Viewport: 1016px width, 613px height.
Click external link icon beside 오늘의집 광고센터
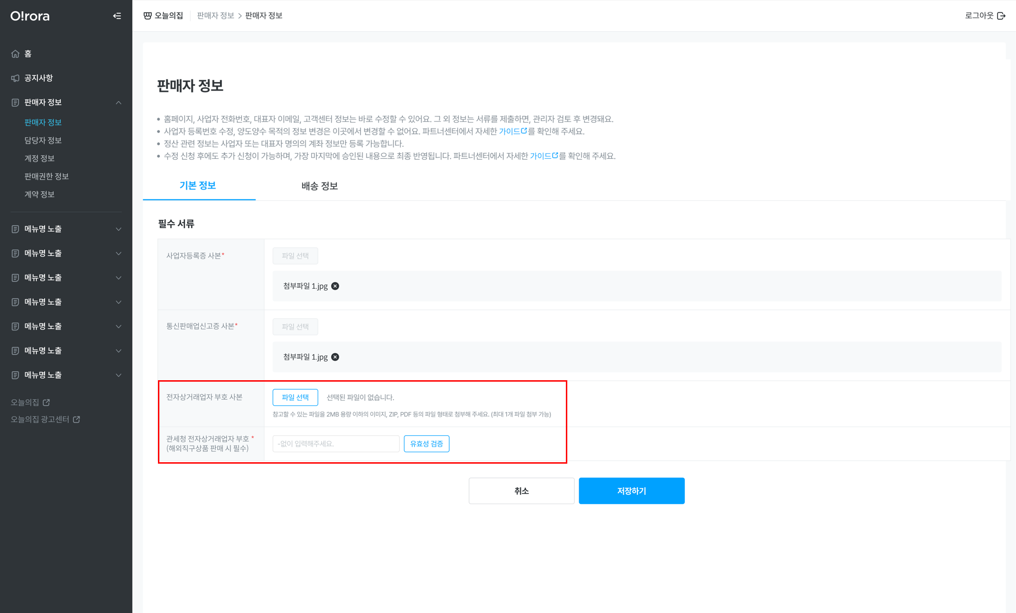click(x=76, y=420)
